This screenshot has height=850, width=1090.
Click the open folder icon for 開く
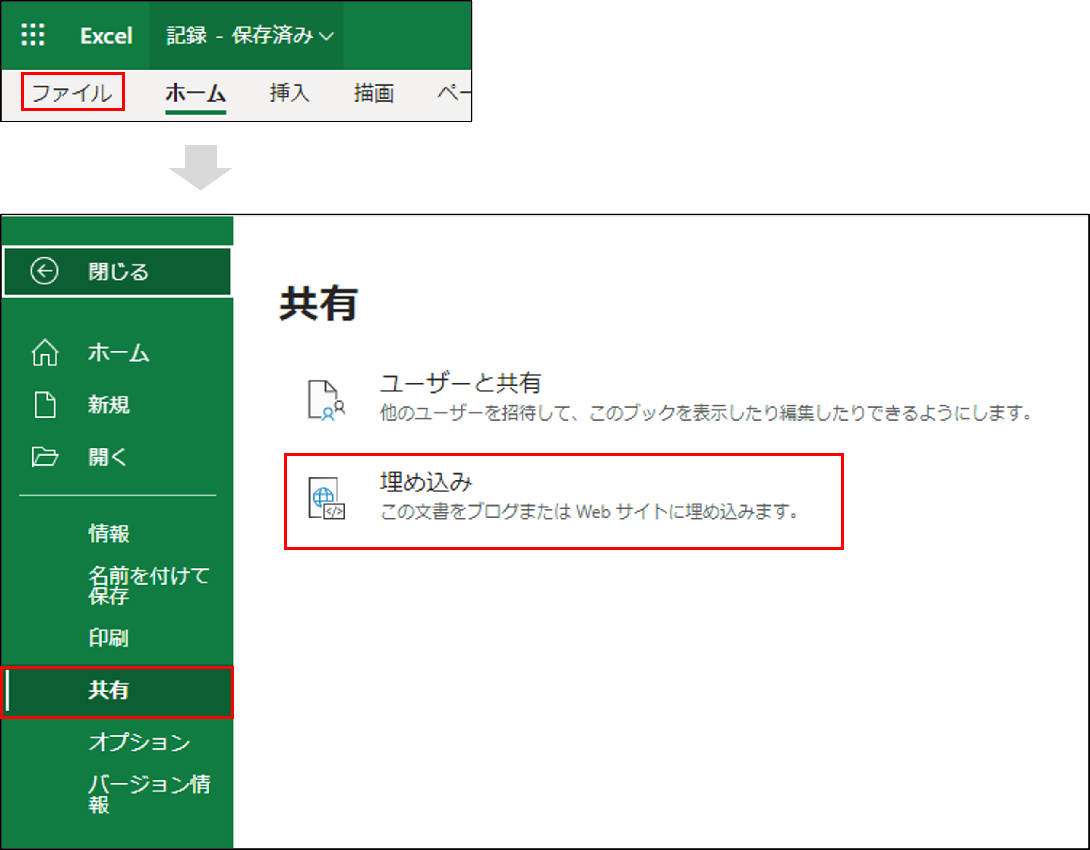(45, 457)
